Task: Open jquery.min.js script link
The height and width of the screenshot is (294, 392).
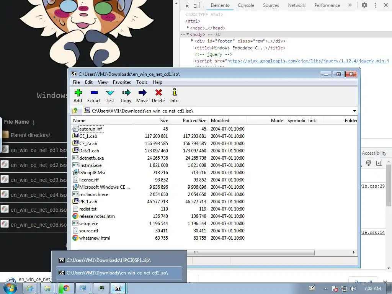Action: tap(308, 61)
